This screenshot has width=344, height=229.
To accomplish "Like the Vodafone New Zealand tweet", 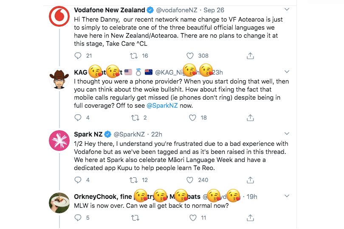I will 191,56.
